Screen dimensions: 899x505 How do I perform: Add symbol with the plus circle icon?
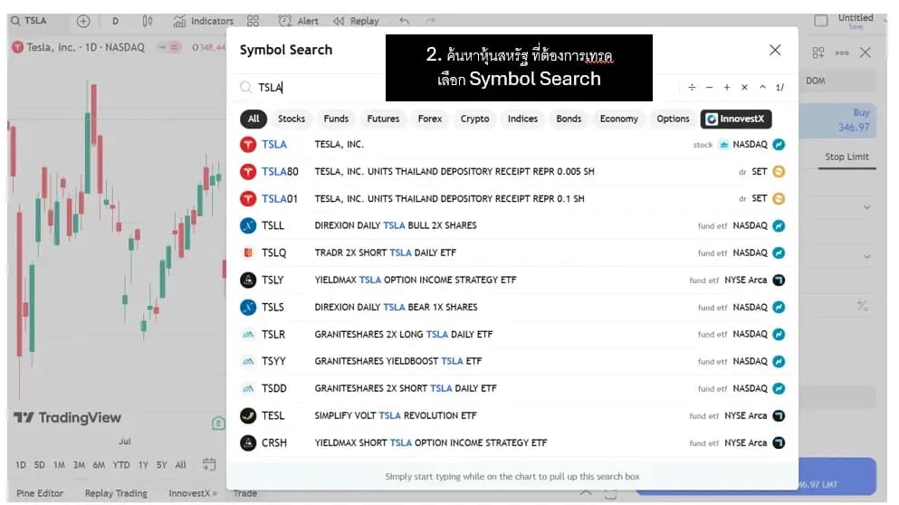pos(83,21)
